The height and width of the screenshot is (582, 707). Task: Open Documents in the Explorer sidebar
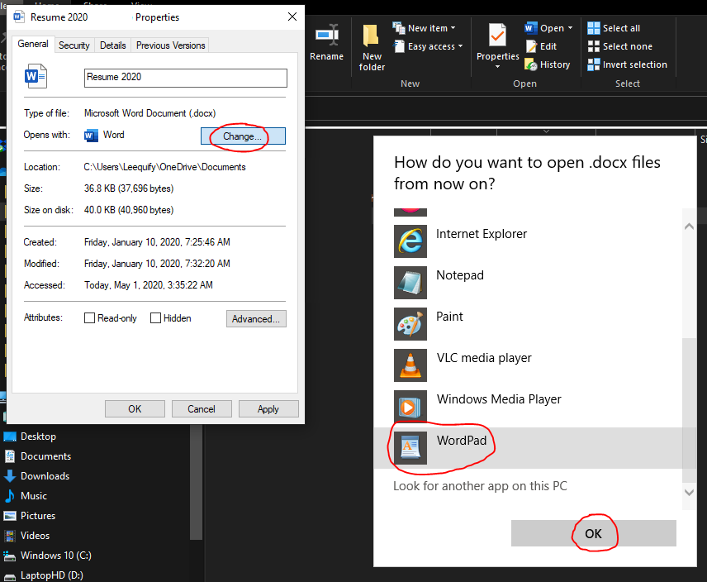tap(37, 456)
